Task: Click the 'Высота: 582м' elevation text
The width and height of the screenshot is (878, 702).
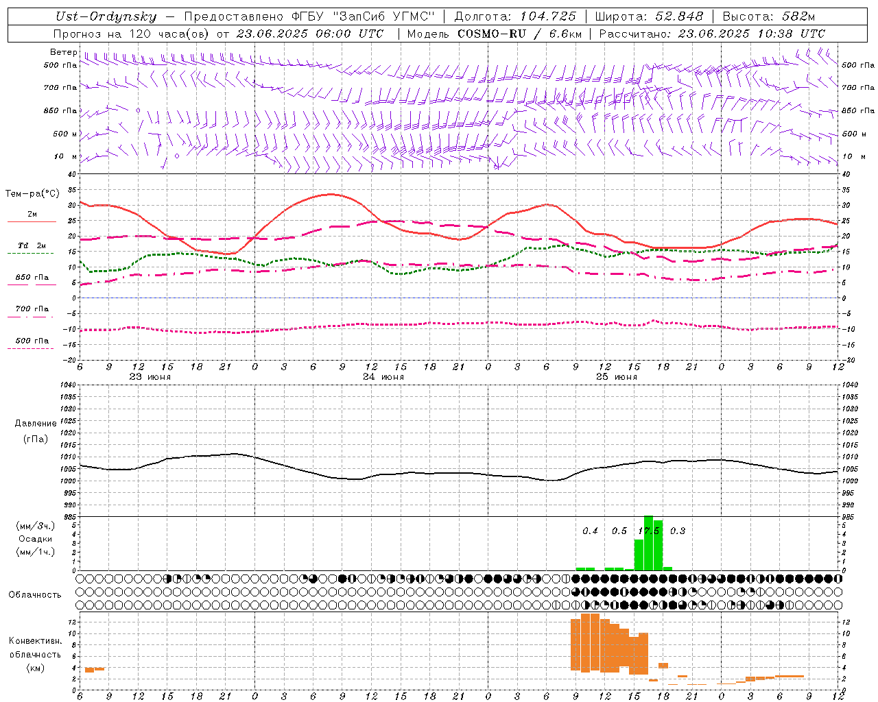Action: (x=769, y=17)
